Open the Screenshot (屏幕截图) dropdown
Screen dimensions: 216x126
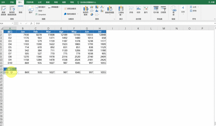[54, 7]
